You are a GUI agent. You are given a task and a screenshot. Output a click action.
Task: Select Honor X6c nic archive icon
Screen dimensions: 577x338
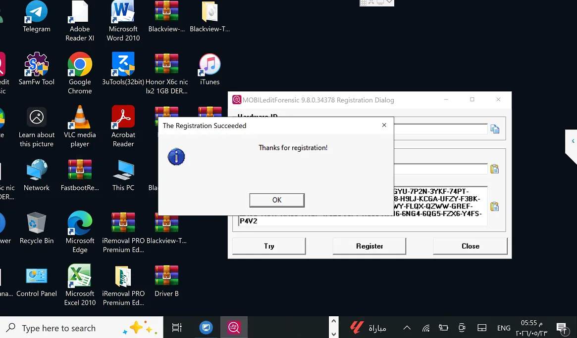(167, 74)
